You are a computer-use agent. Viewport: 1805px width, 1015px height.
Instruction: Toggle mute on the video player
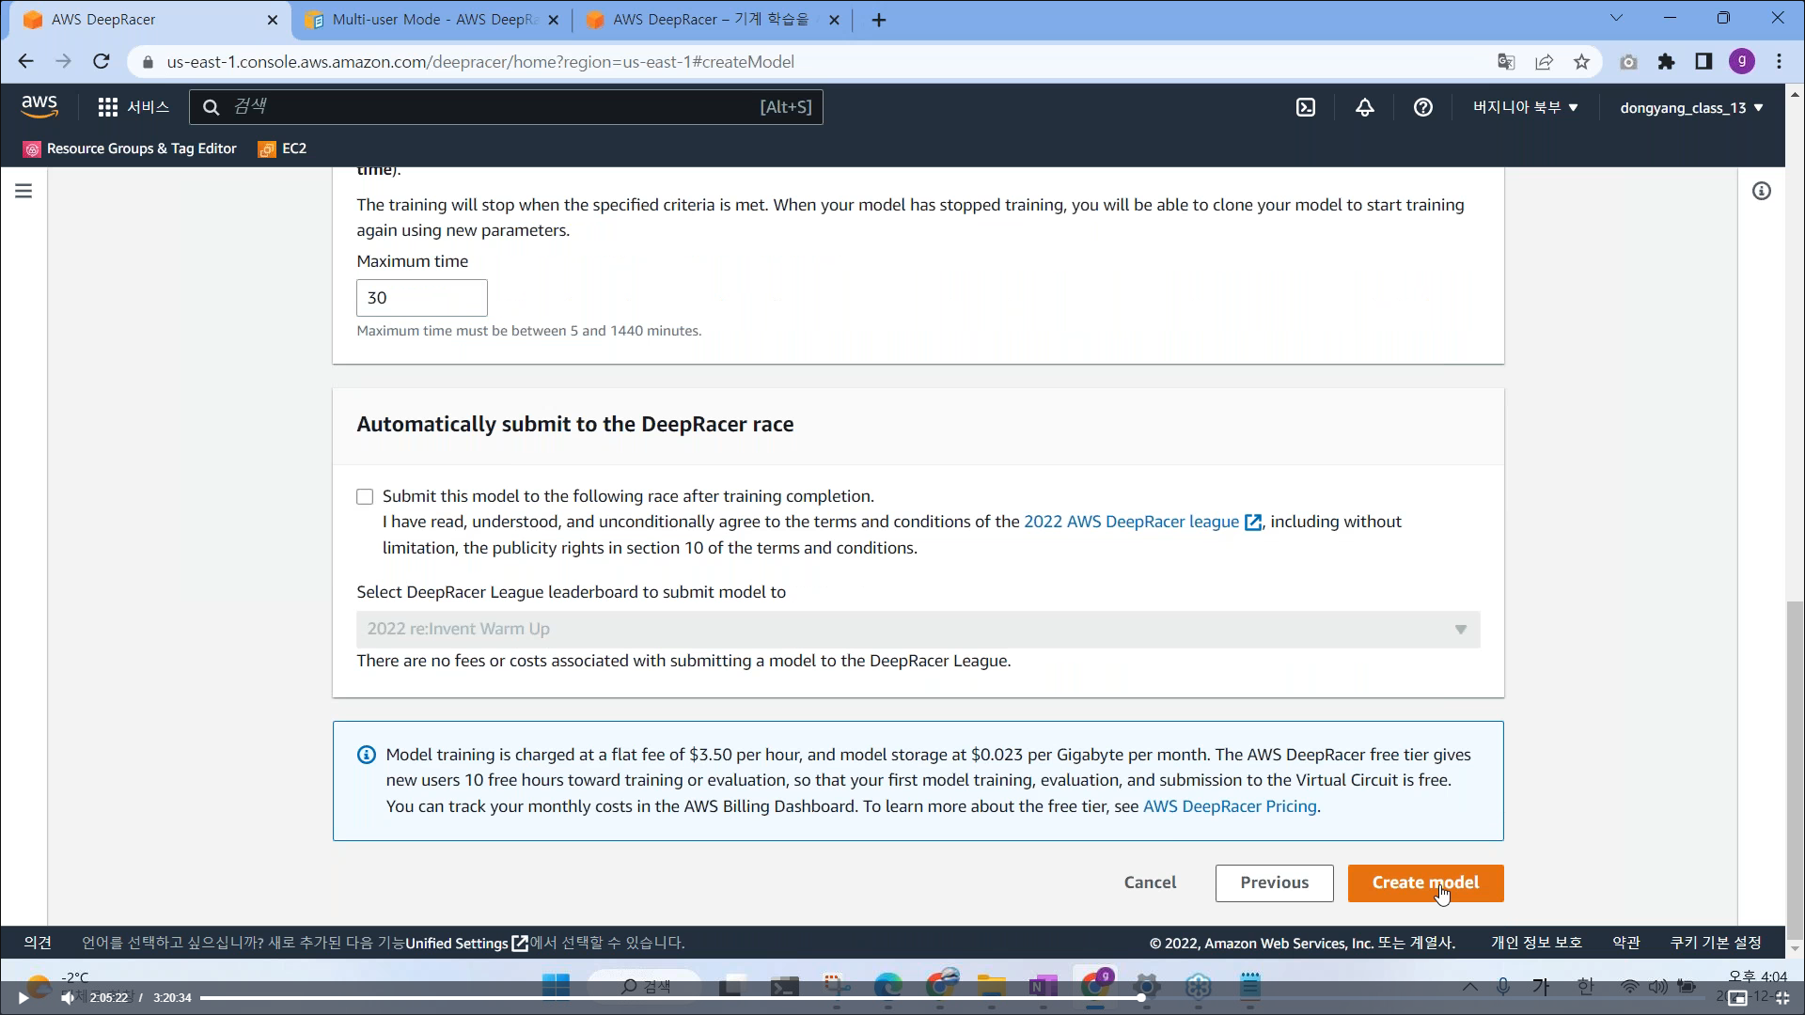point(67,998)
